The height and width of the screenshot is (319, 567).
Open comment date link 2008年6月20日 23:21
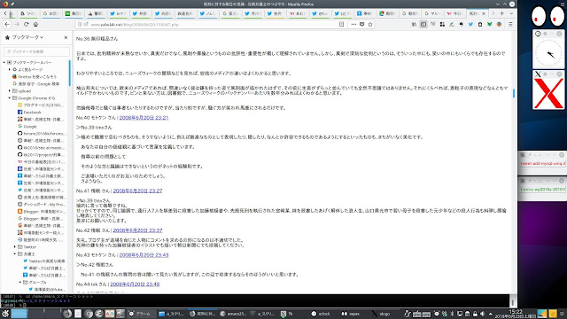(144, 118)
